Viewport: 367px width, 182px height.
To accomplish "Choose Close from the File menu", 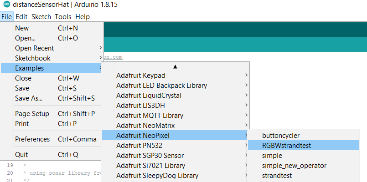I will coord(51,78).
